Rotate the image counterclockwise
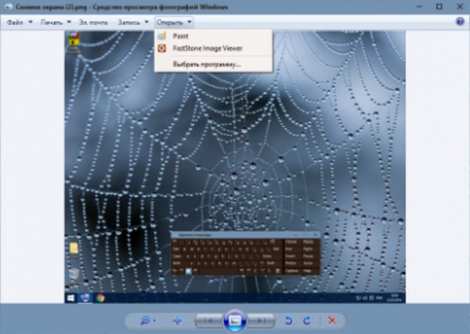The height and width of the screenshot is (334, 470). point(288,321)
